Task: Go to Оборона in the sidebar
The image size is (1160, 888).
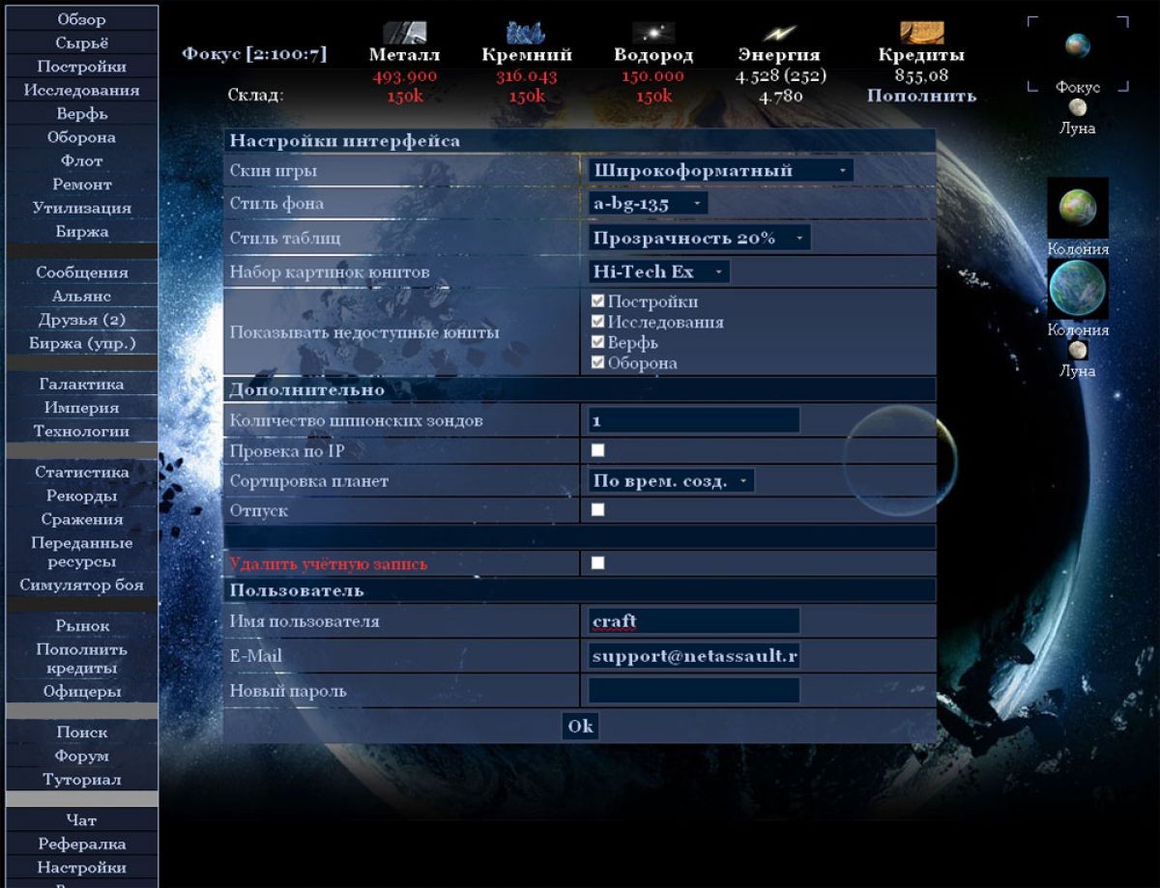Action: [82, 137]
